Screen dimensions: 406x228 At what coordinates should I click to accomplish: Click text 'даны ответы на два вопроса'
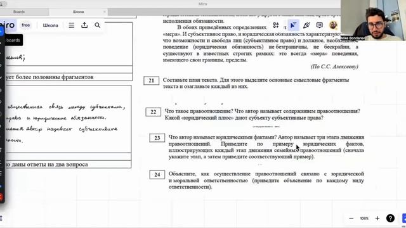[49, 165]
